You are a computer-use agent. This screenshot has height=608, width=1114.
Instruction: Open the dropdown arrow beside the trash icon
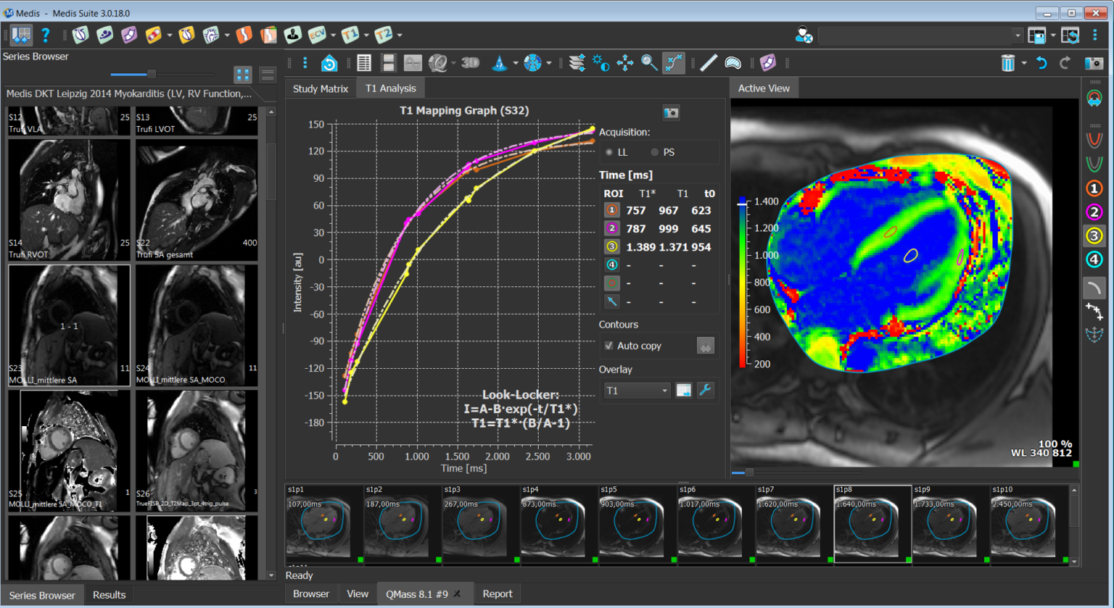pos(1024,62)
